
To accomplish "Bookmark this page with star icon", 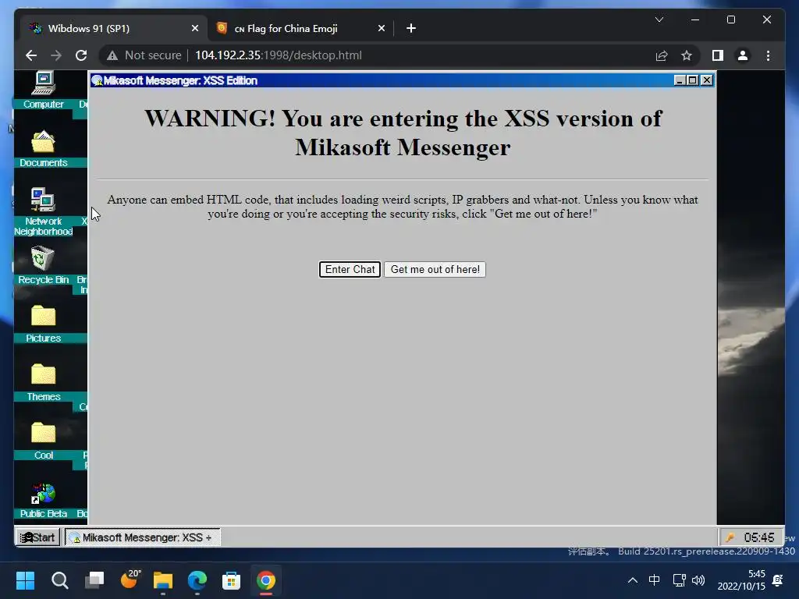I will click(687, 55).
